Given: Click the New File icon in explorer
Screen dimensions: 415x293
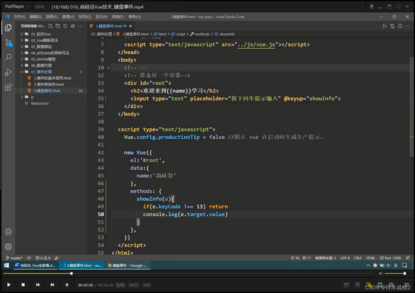Looking at the screenshot, I should (x=50, y=26).
